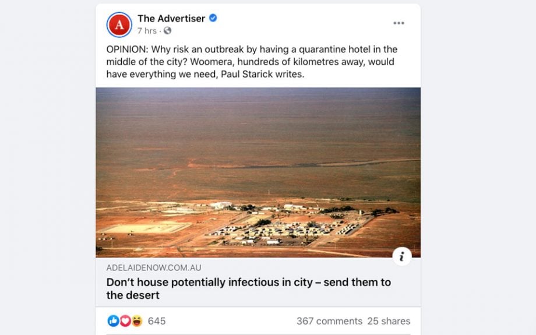Click the red Love heart reaction icon
The width and height of the screenshot is (536, 335).
[125, 320]
